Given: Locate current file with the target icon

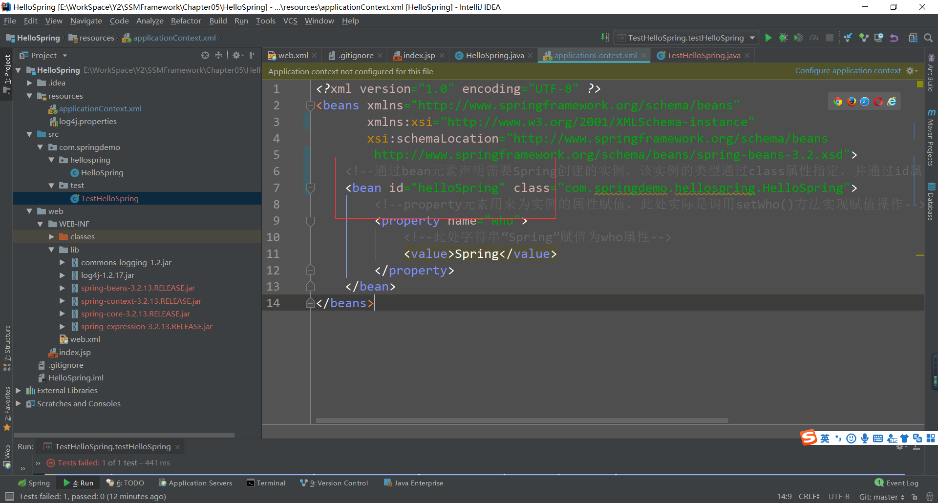Looking at the screenshot, I should point(205,55).
